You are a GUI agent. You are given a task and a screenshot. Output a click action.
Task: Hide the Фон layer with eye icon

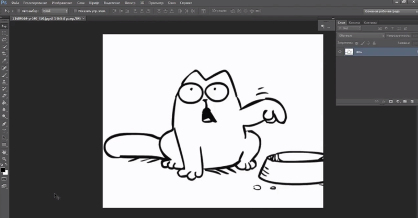tap(340, 52)
